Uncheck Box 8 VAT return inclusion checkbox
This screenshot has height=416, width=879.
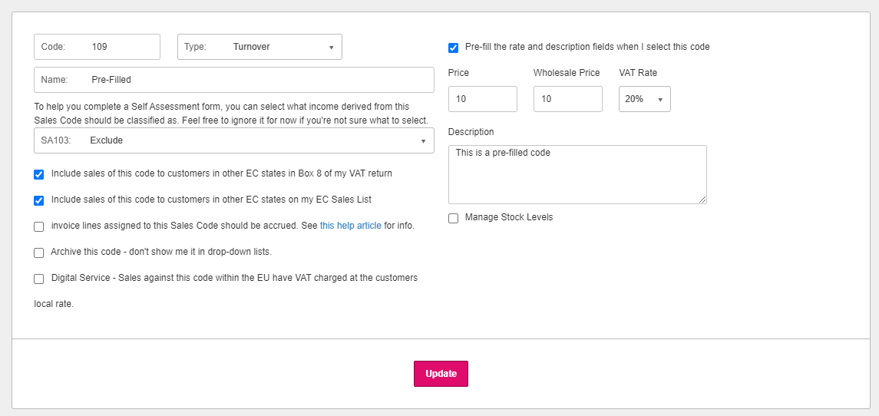39,174
